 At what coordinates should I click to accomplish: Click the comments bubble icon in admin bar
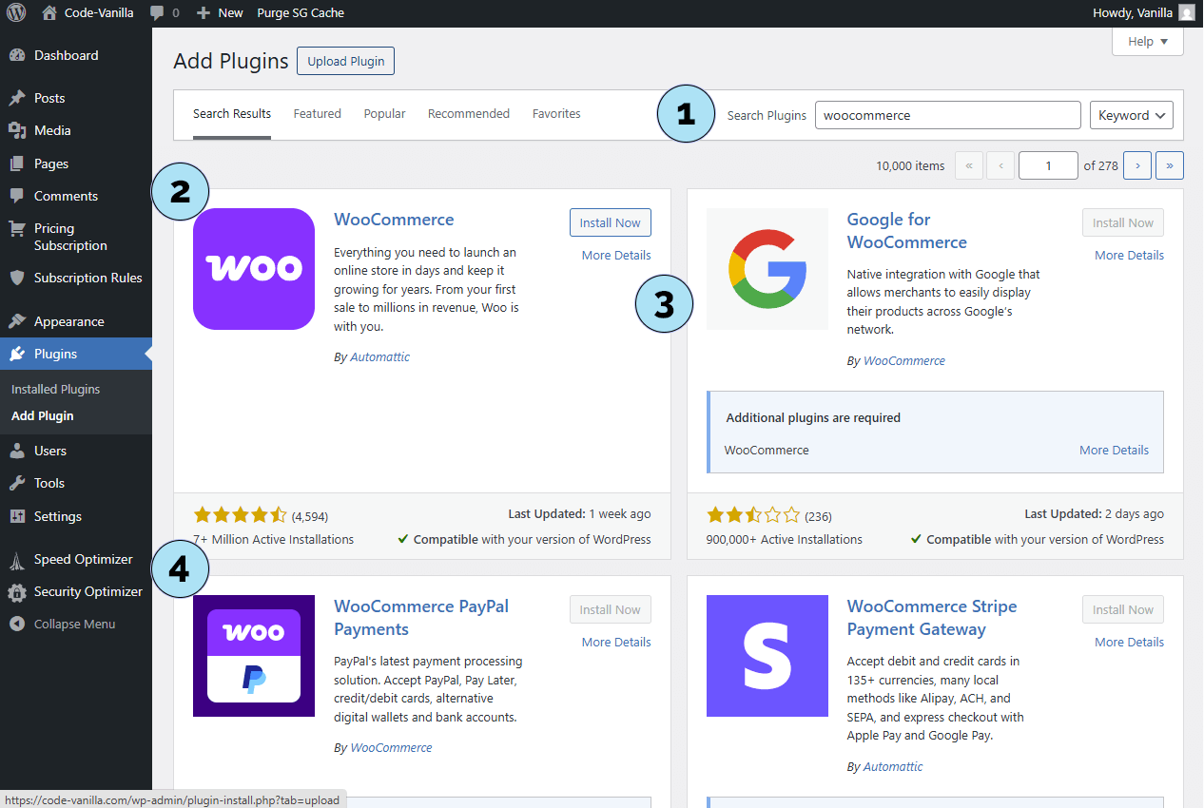pyautogui.click(x=157, y=13)
